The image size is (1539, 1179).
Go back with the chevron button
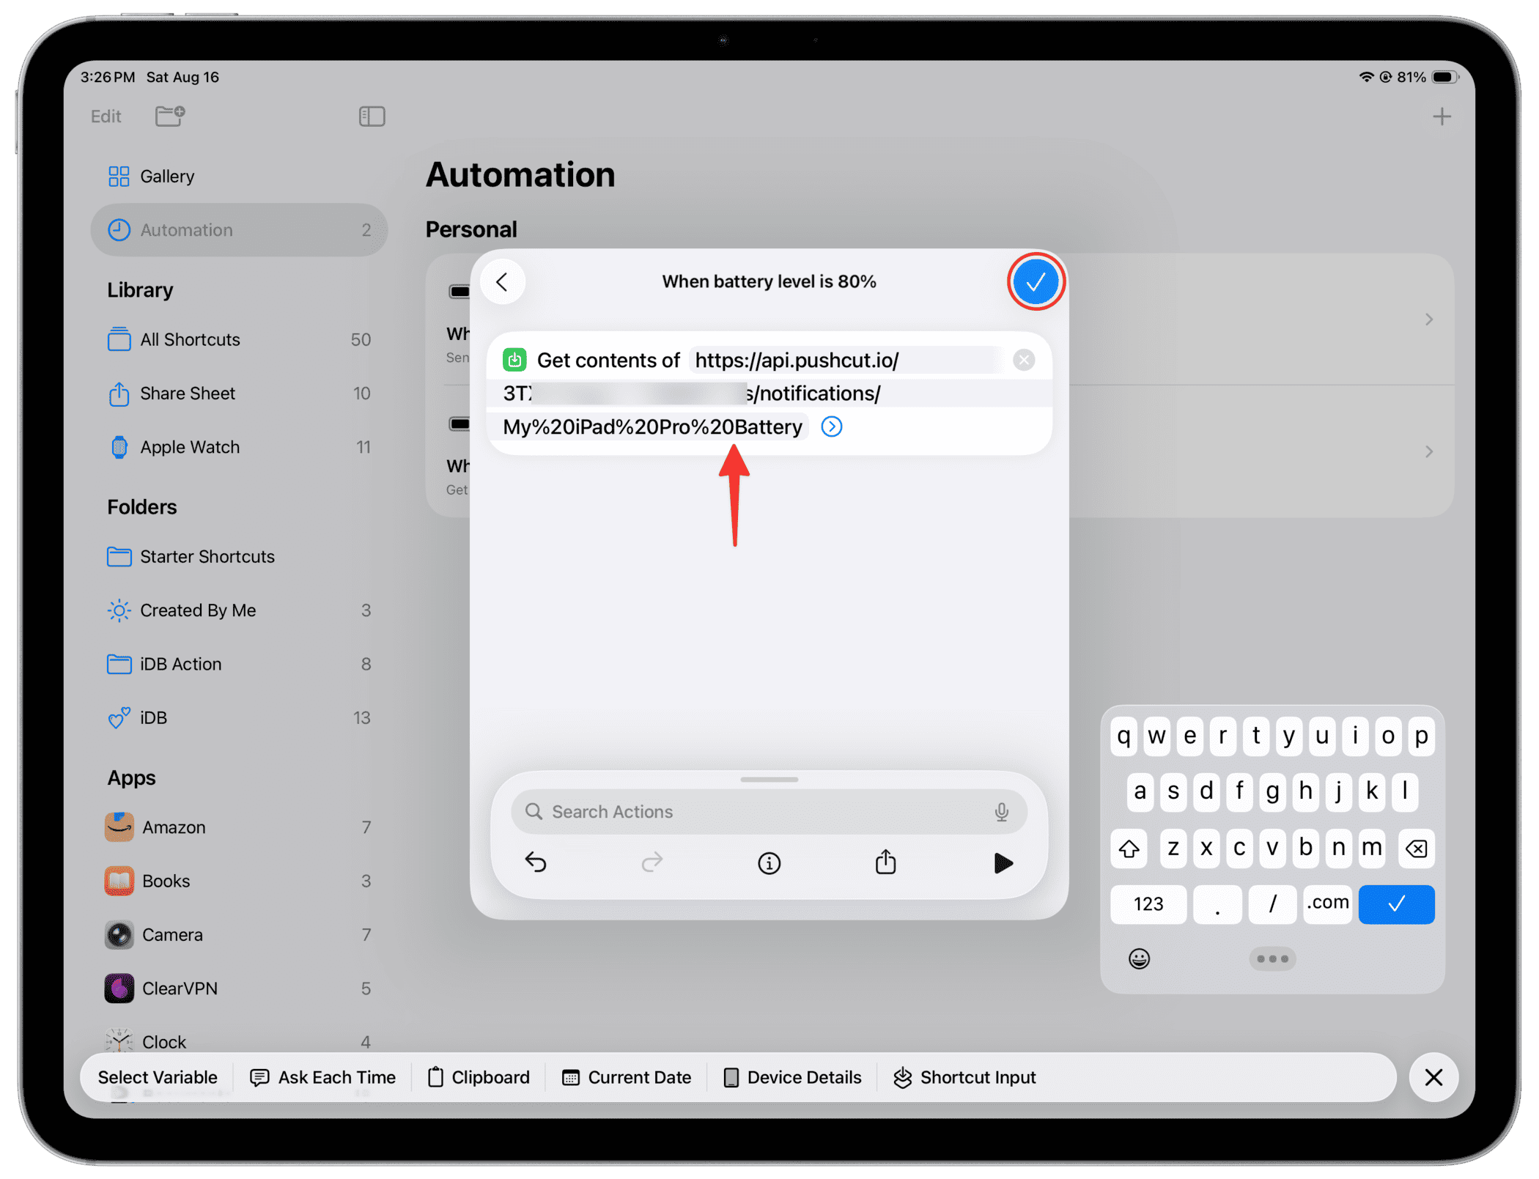(503, 281)
